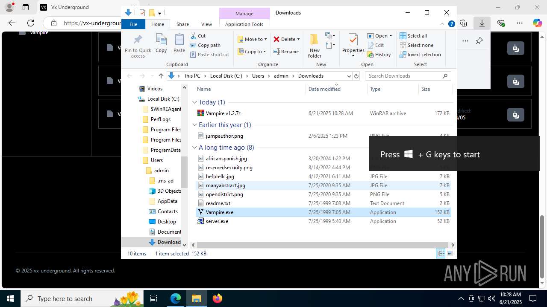Open Properties from ribbon

click(x=353, y=46)
